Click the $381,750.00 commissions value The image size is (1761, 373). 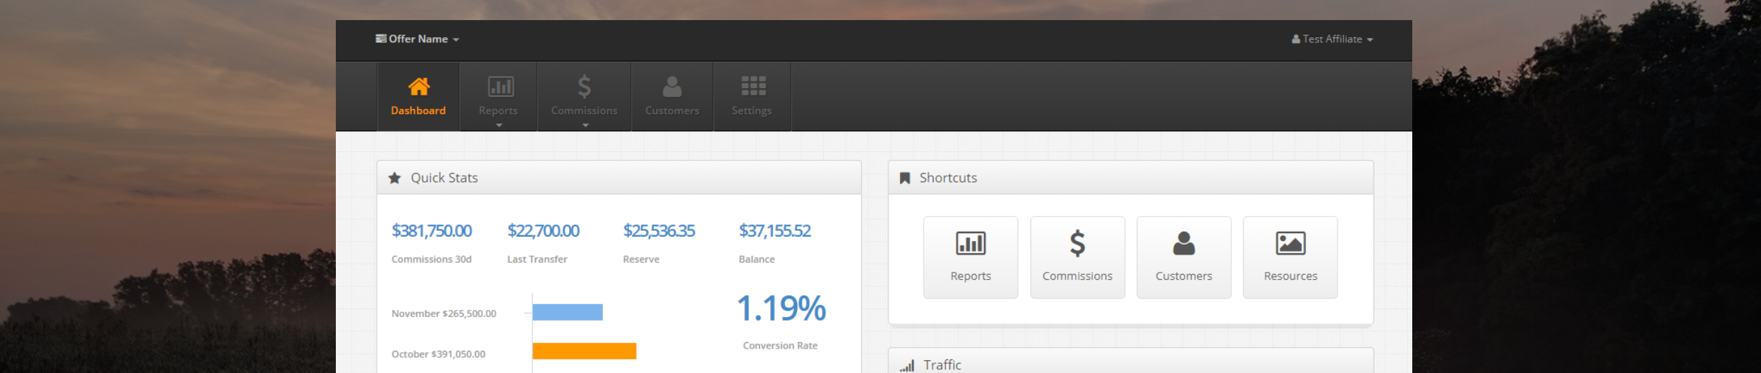431,231
